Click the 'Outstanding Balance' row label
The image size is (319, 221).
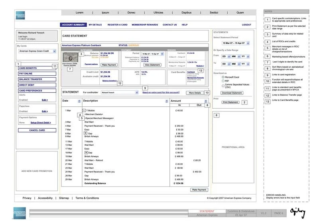coord(95,184)
